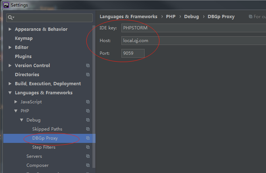Expand the Editor section

pos(10,48)
